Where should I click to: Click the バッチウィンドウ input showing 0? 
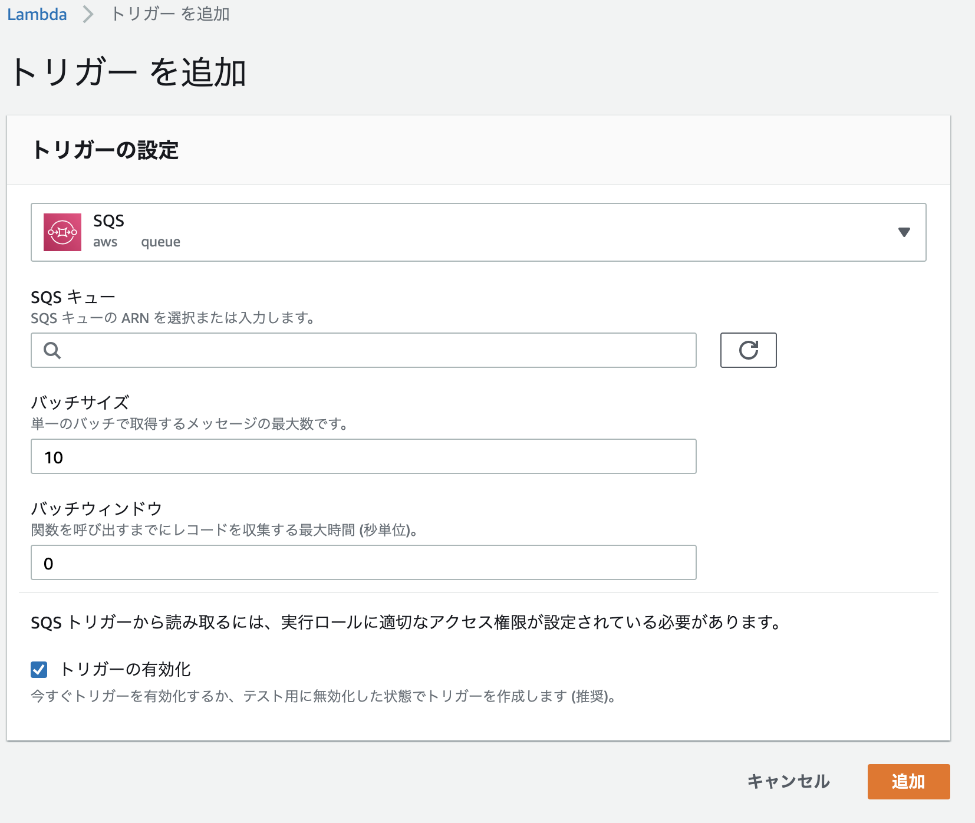click(363, 562)
